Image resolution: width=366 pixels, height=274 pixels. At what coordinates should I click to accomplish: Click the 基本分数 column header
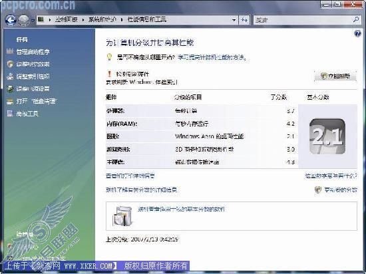[x=318, y=97]
